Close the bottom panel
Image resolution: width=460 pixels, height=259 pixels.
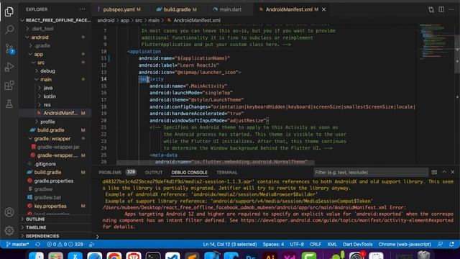point(453,172)
